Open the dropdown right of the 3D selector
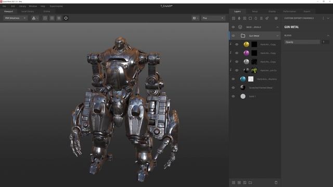 click(x=213, y=18)
